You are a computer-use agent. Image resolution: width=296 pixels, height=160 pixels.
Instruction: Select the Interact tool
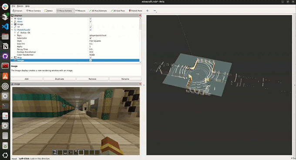(17, 11)
